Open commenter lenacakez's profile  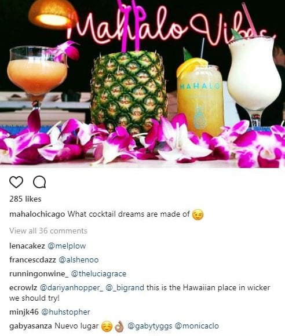click(x=27, y=246)
